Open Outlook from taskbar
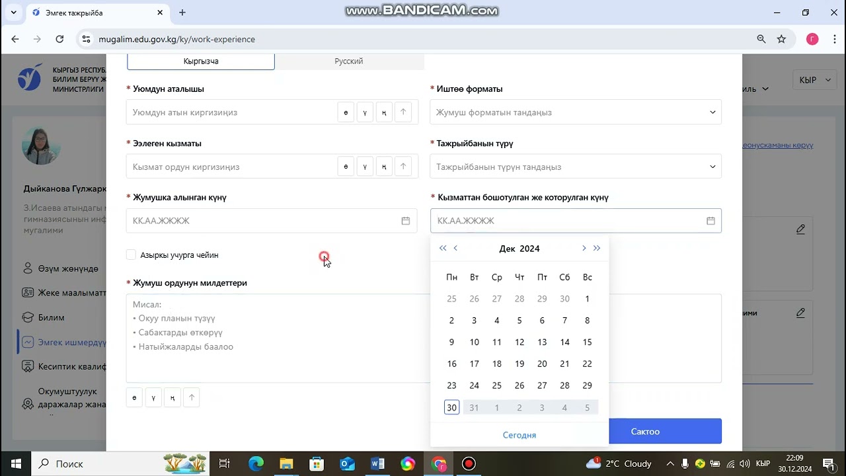Screen dimensions: 846x476 tap(347, 463)
